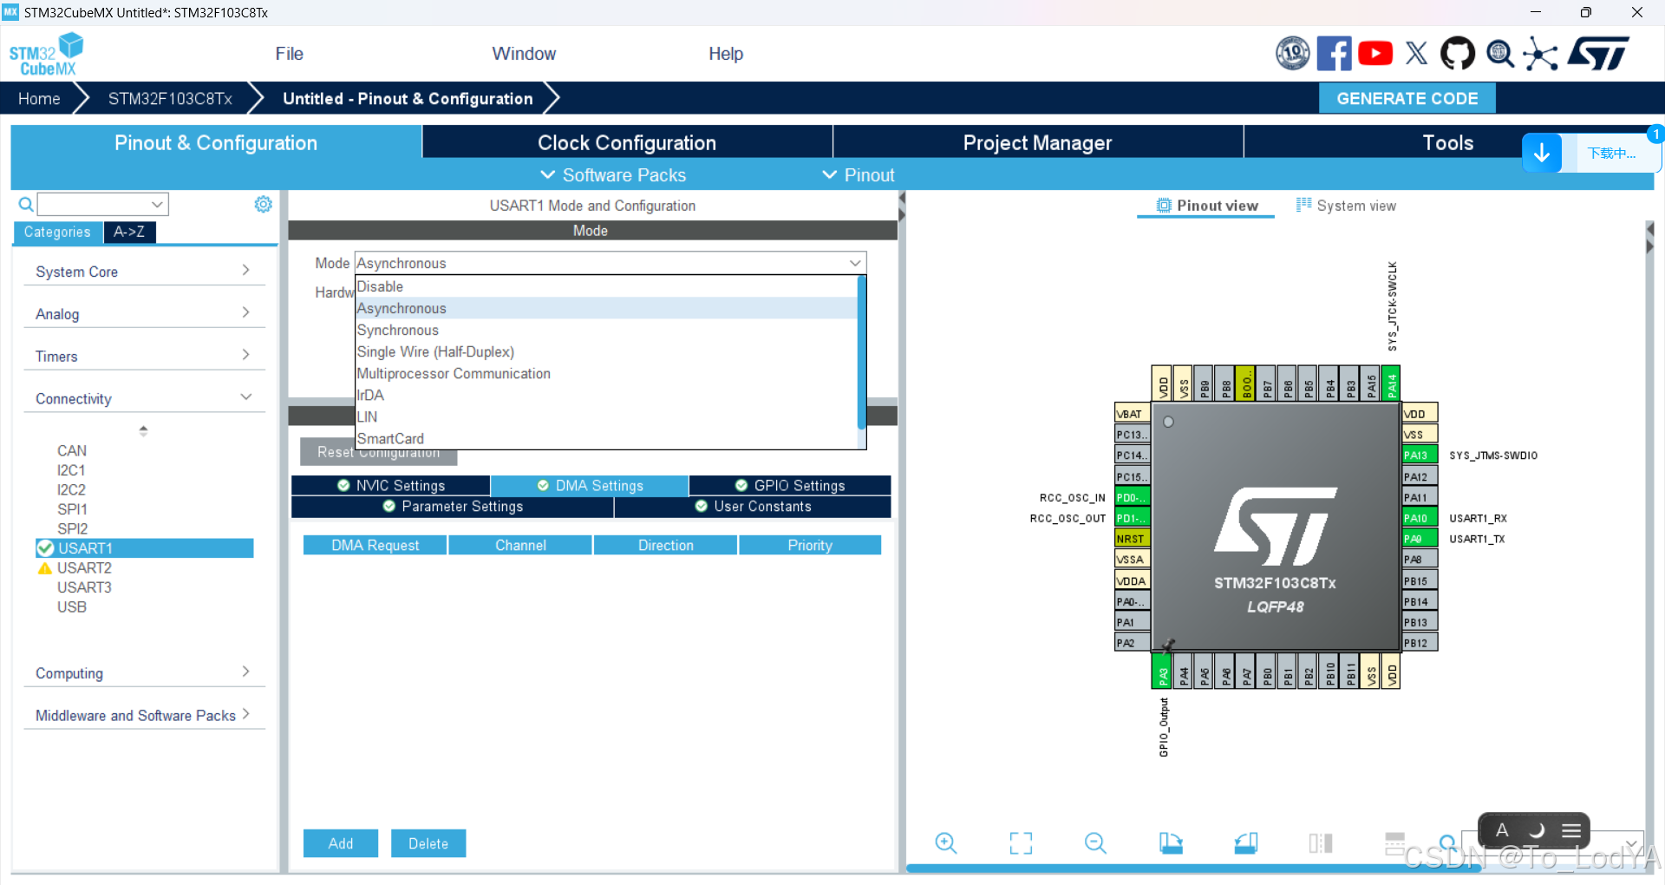1665x885 pixels.
Task: Expand the Analog category
Action: point(143,314)
